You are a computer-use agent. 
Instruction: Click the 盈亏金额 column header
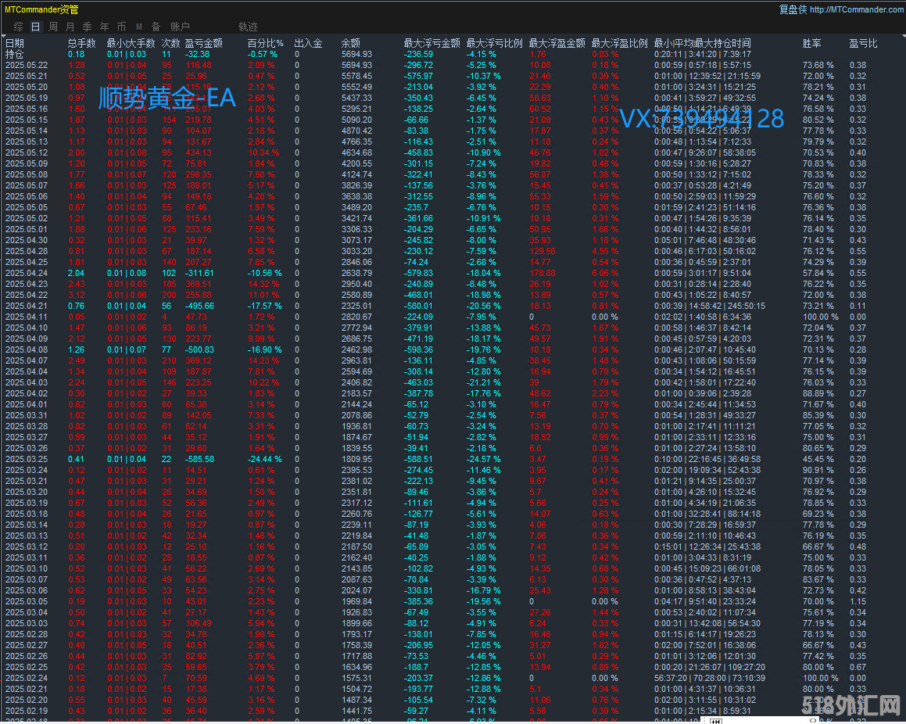203,44
